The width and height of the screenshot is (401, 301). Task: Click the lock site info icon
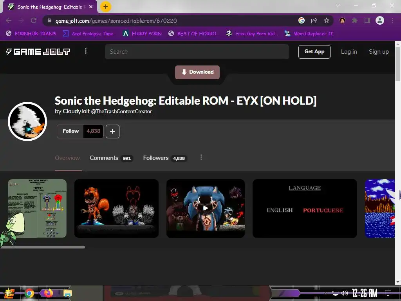pyautogui.click(x=49, y=20)
